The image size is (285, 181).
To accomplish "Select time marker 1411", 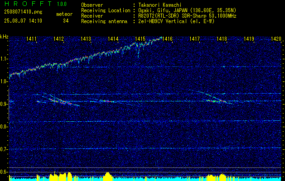I will pos(31,38).
